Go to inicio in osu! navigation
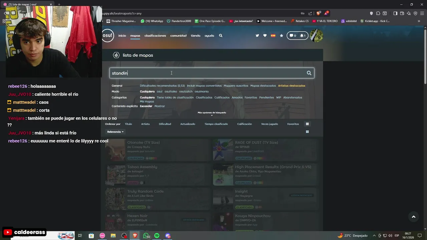Viewport: 427px width, 240px height. (122, 36)
